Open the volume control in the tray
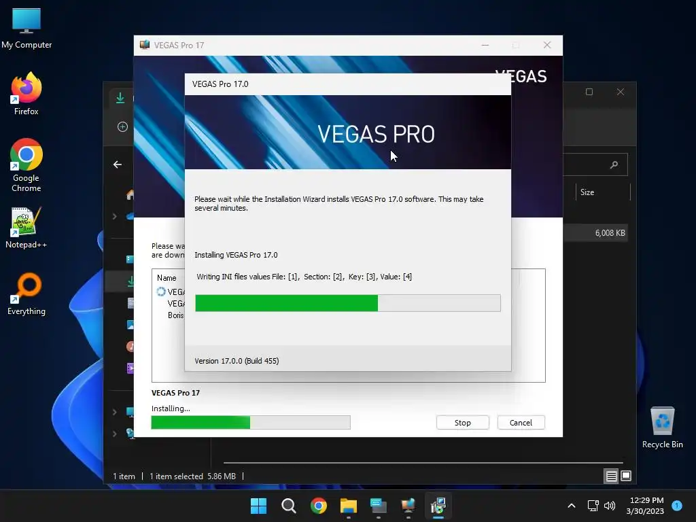The width and height of the screenshot is (696, 522). [610, 506]
